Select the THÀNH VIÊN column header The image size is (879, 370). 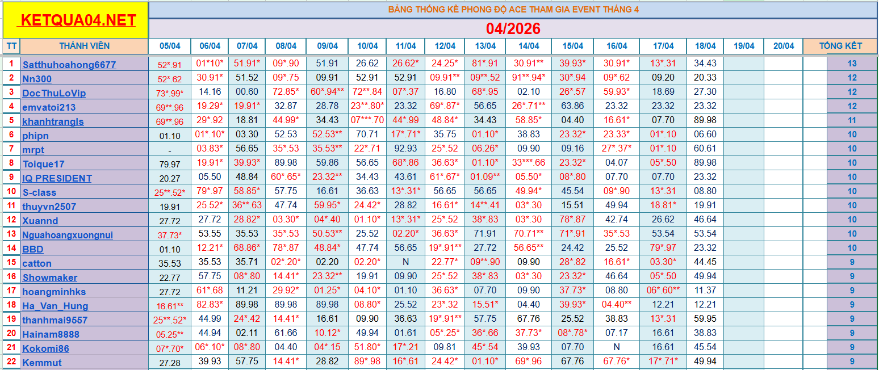[x=84, y=46]
